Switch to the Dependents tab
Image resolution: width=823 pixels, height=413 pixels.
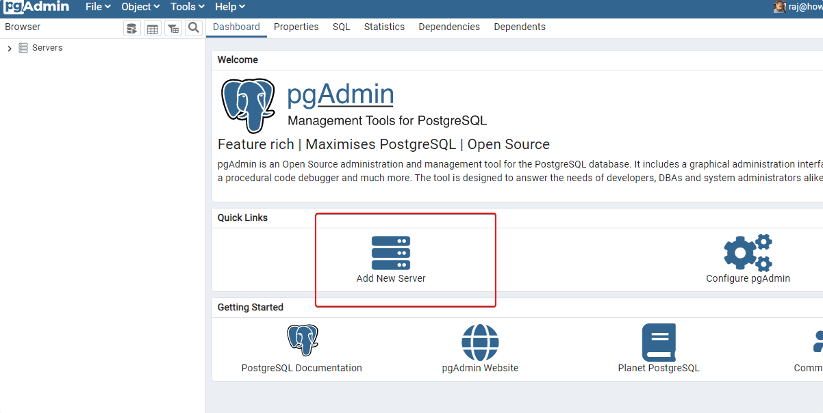[520, 27]
